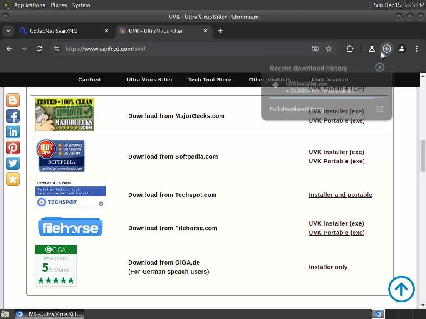This screenshot has height=319, width=426.
Task: Share page on LinkedIn
Action: [13, 132]
